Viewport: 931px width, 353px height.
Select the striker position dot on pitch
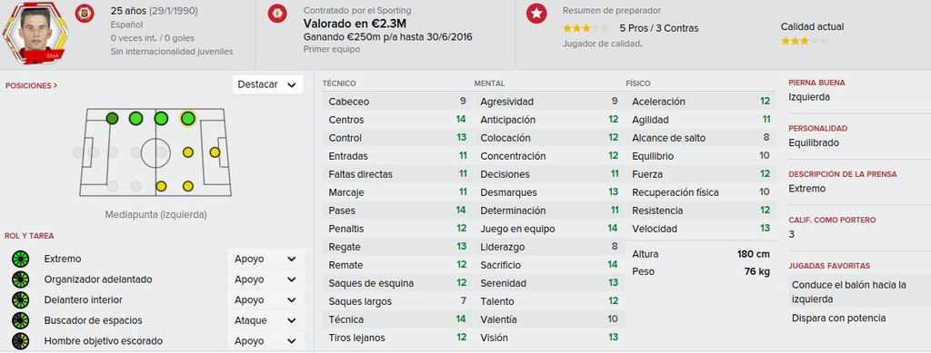pyautogui.click(x=215, y=152)
